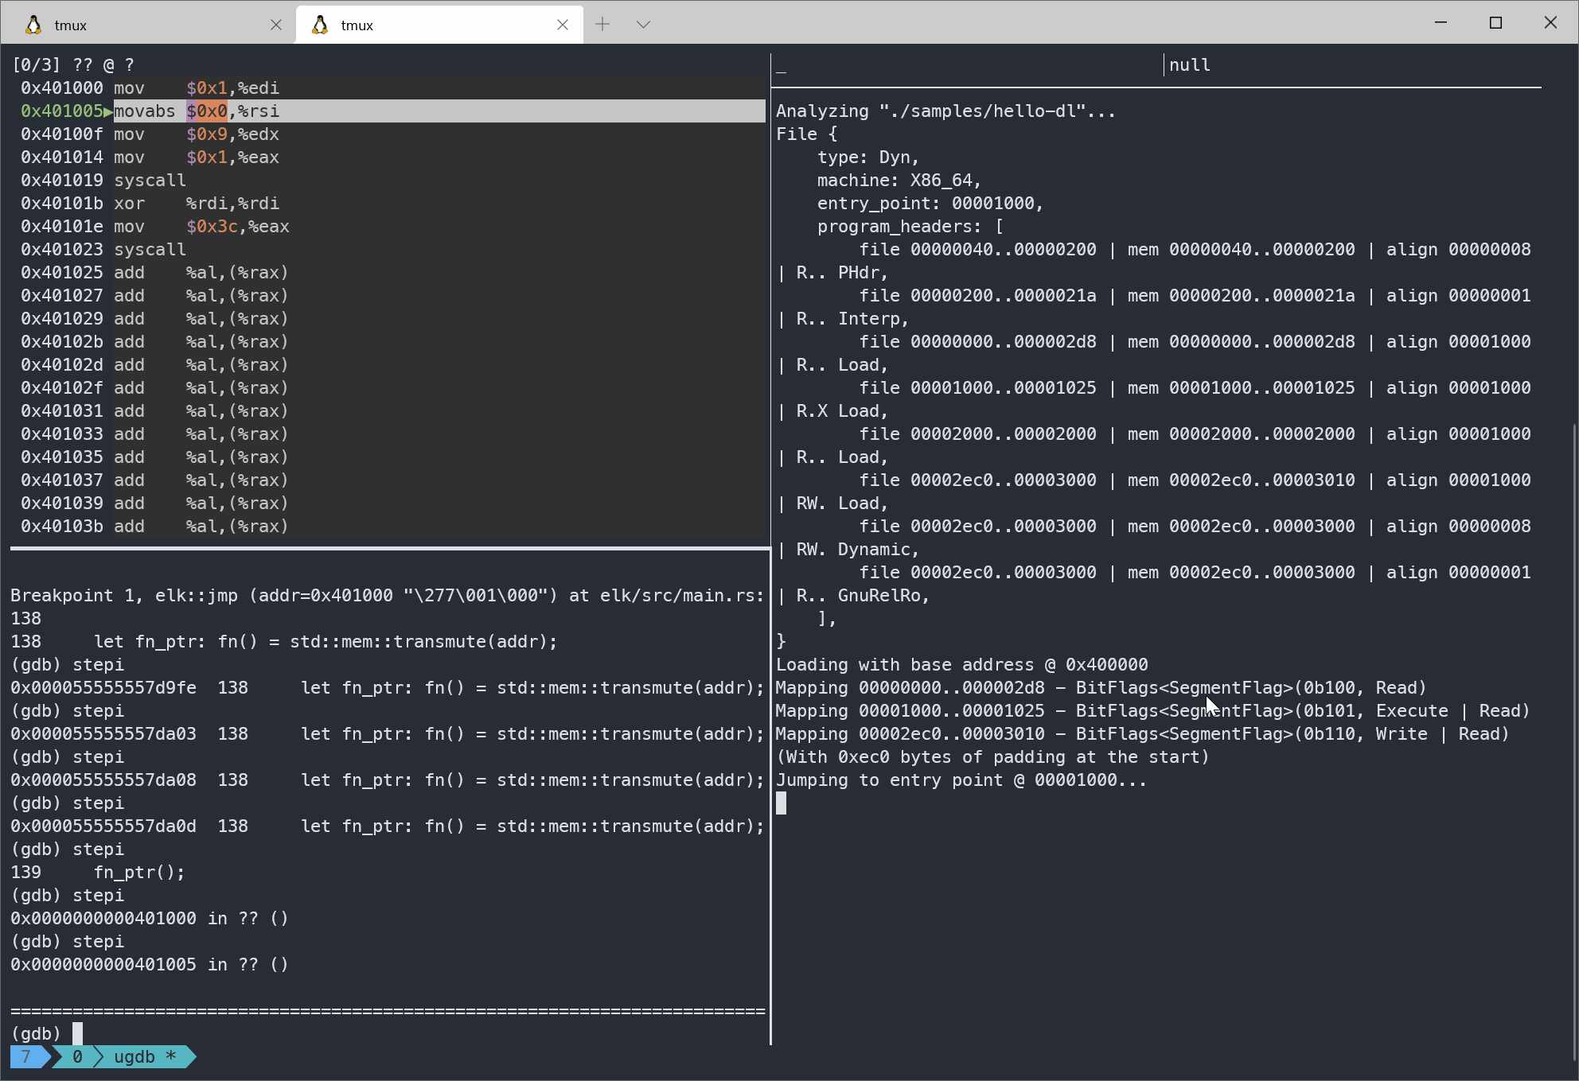Click the Tux penguin icon on active tab
The height and width of the screenshot is (1081, 1579).
pyautogui.click(x=320, y=25)
